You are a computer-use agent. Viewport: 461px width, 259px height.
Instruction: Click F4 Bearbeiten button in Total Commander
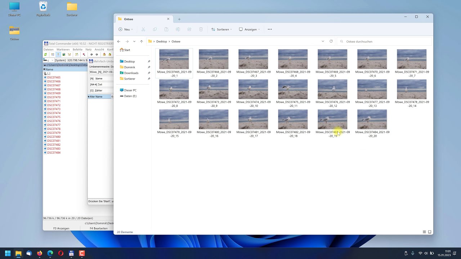tap(99, 228)
